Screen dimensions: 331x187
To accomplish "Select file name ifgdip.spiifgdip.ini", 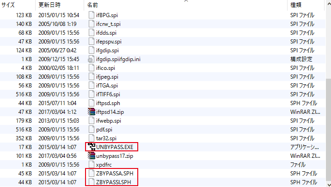I will [x=118, y=59].
